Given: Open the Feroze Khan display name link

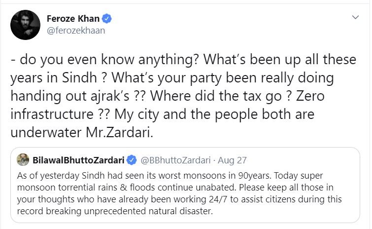Looking at the screenshot, I should pos(72,19).
